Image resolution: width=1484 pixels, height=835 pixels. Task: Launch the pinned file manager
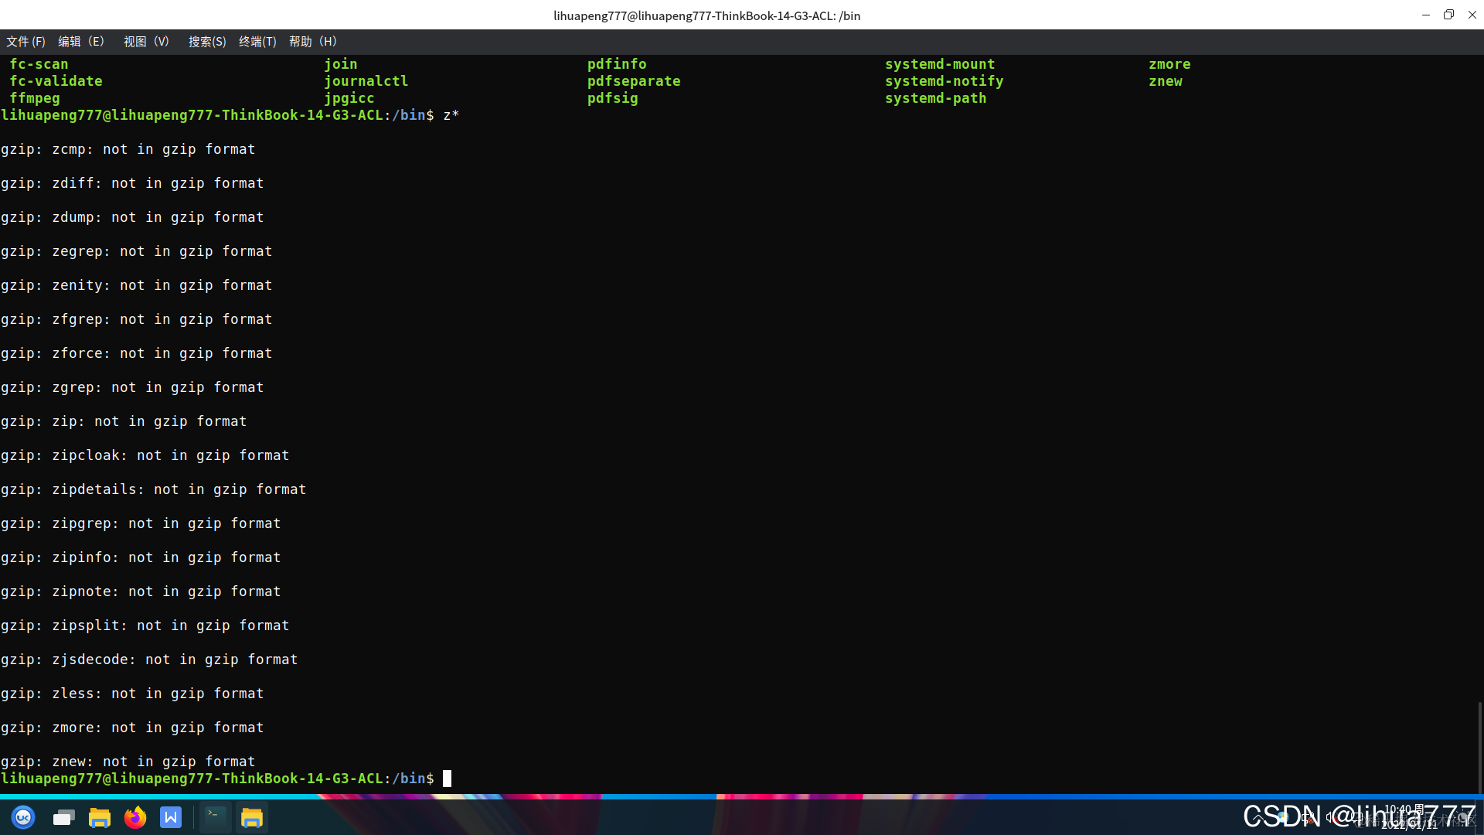pyautogui.click(x=100, y=817)
